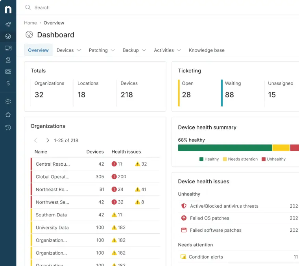The image size is (299, 266).
Task: Select the dashboard gauge sidebar icon
Action: (8, 36)
